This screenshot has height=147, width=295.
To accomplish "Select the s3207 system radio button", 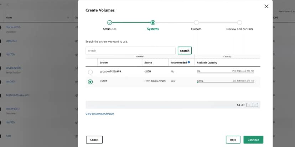I will point(90,82).
